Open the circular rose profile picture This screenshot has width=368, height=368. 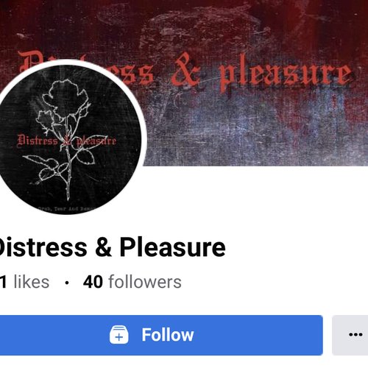click(68, 138)
